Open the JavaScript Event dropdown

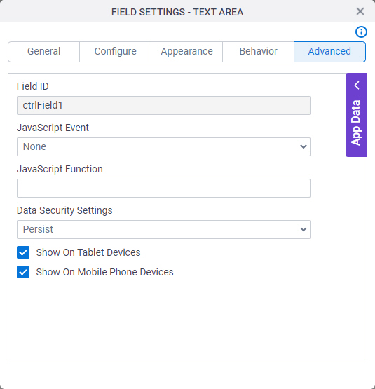point(163,147)
